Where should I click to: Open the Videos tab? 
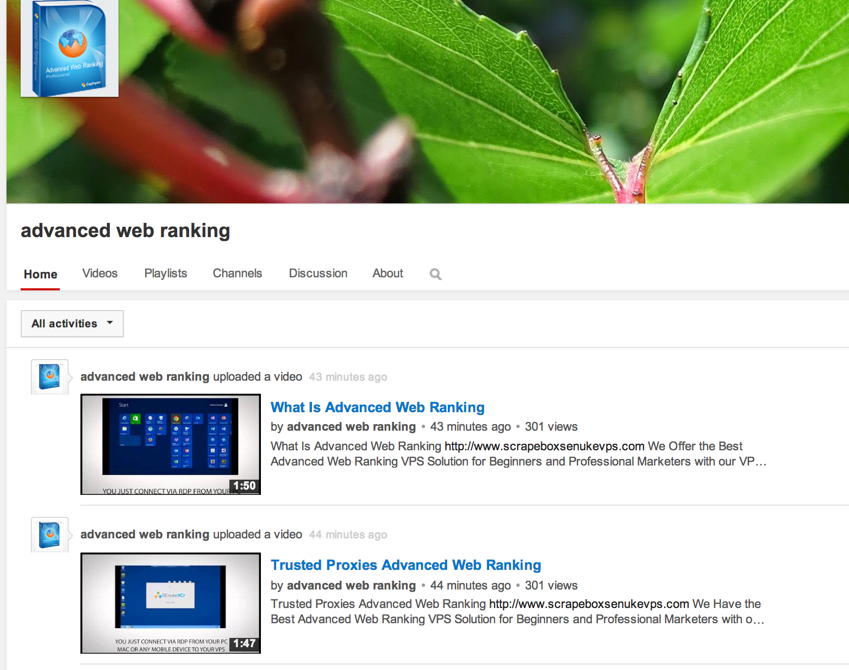[100, 274]
